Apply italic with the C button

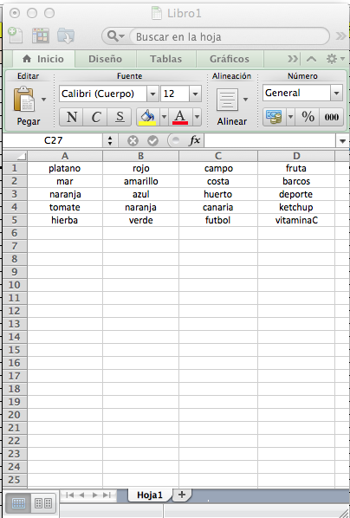point(96,117)
